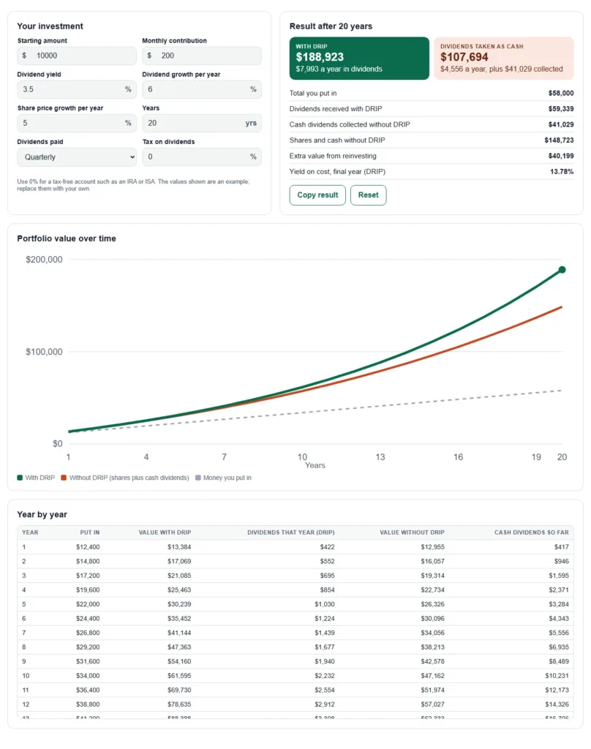
Task: Open the Dividends paid Quarterly dropdown
Action: pyautogui.click(x=77, y=157)
